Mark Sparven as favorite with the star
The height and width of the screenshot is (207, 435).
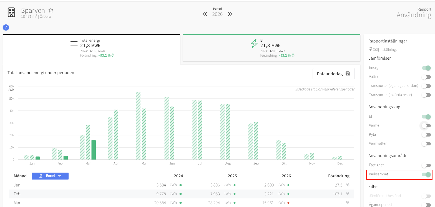(51, 10)
